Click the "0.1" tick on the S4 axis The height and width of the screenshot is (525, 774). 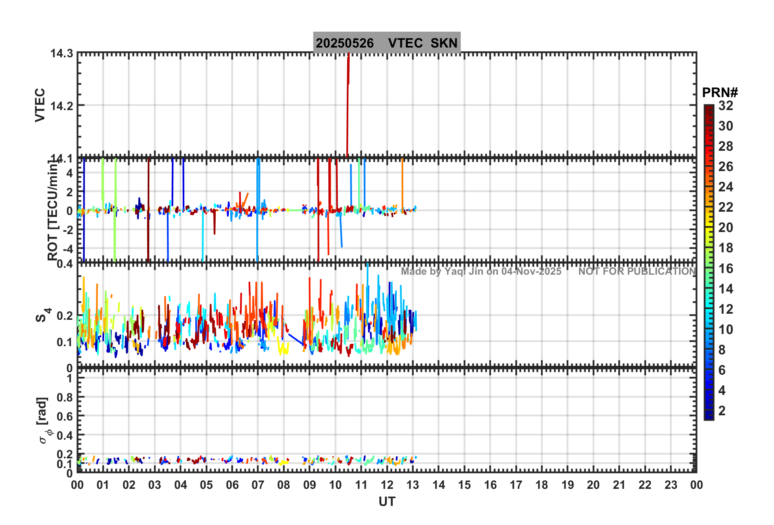click(65, 342)
